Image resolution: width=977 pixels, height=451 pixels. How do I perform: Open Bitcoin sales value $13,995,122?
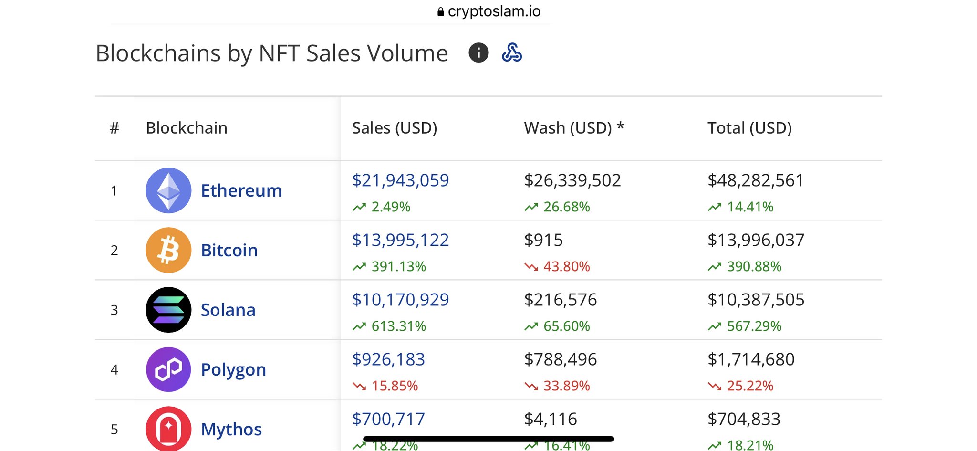click(401, 240)
